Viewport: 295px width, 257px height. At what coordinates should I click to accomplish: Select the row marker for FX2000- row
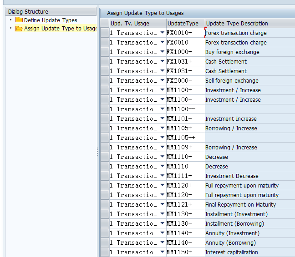[x=105, y=81]
